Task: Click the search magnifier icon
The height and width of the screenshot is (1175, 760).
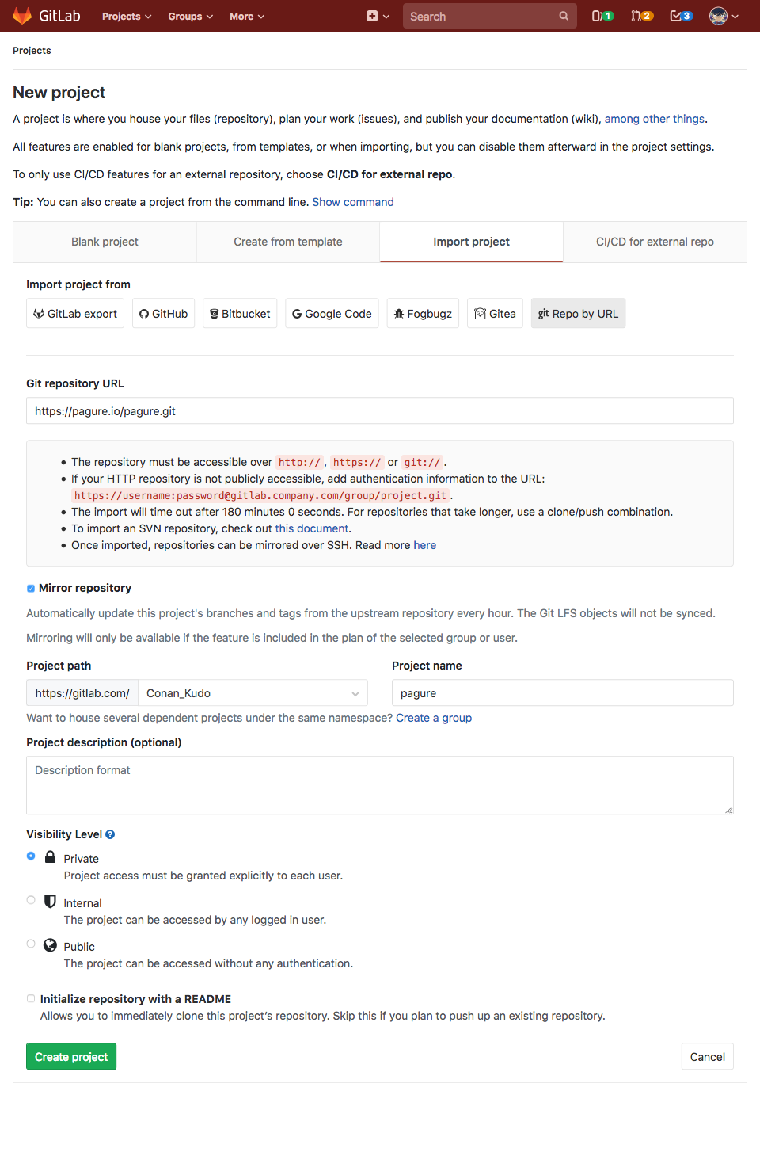Action: pyautogui.click(x=564, y=16)
